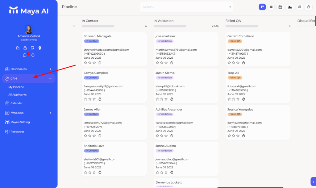Expand the Messages chevron
This screenshot has height=188, width=316.
(x=50, y=113)
